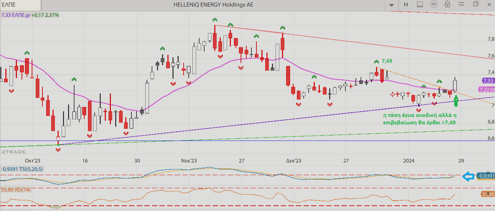Screen dimensions: 495x211
Task: Click the 6,6 price axis label
Action: (x=491, y=138)
